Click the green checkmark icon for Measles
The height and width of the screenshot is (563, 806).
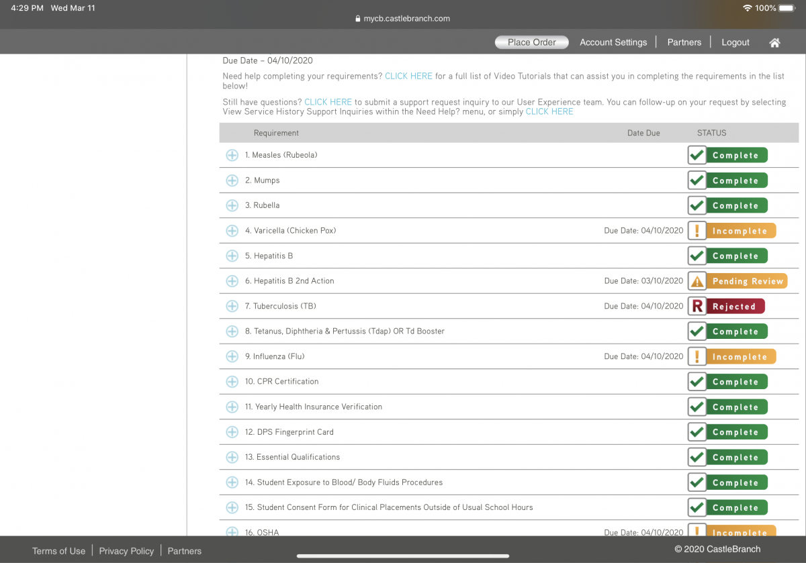pyautogui.click(x=697, y=155)
